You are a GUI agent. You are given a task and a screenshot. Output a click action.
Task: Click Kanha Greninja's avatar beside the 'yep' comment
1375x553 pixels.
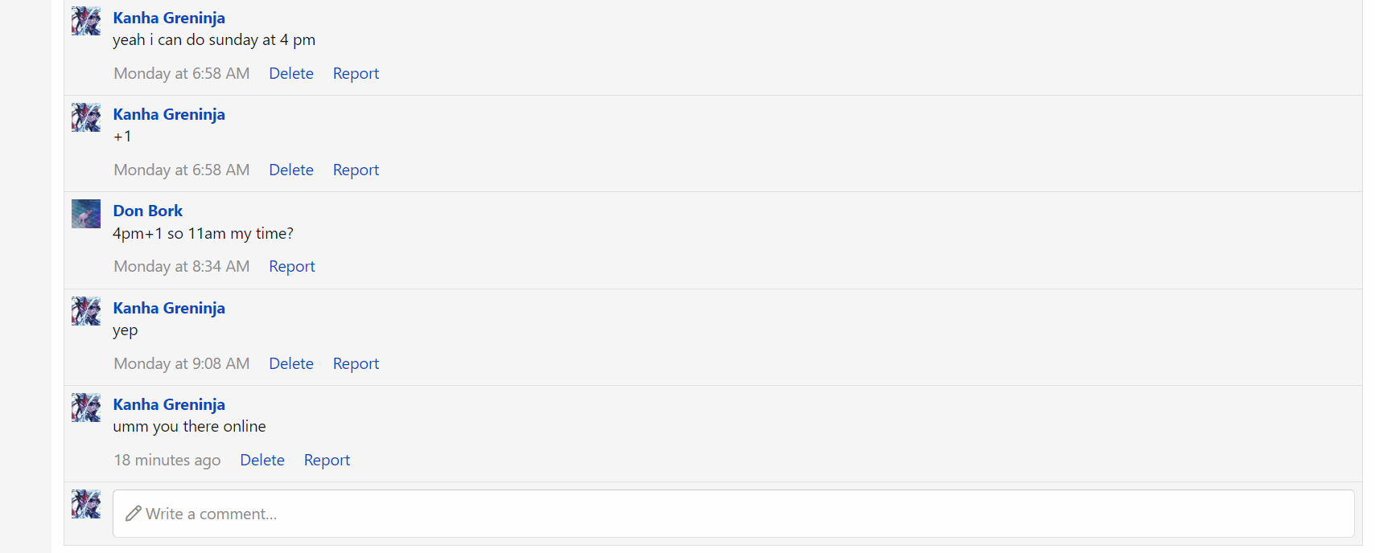tap(86, 311)
